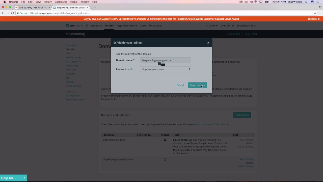Click the Chrome profile avatar icon
The width and height of the screenshot is (323, 182).
pyautogui.click(x=320, y=7)
